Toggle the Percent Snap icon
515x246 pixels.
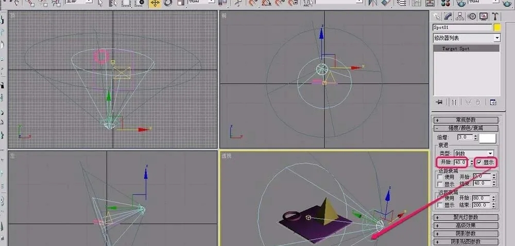[x=279, y=3]
